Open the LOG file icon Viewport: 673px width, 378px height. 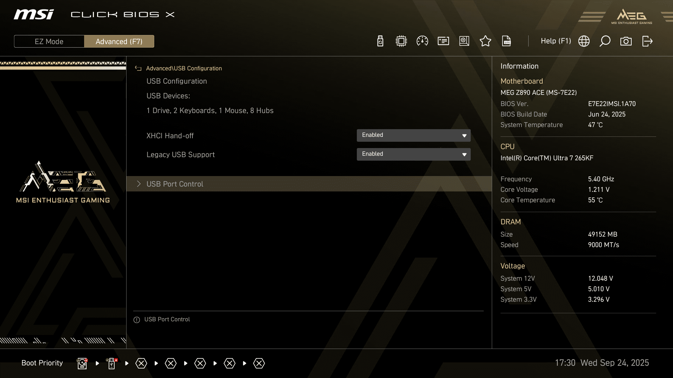point(507,41)
